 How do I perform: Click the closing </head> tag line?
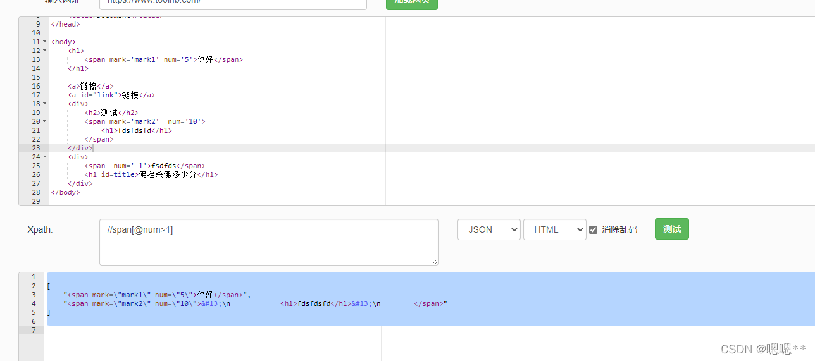click(65, 24)
